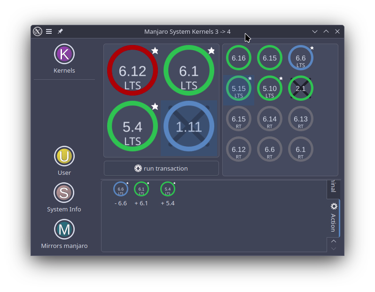Close the Manjaro System Kernels window
The image size is (375, 292).
click(x=337, y=31)
